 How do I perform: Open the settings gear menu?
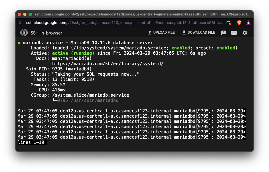point(245,33)
